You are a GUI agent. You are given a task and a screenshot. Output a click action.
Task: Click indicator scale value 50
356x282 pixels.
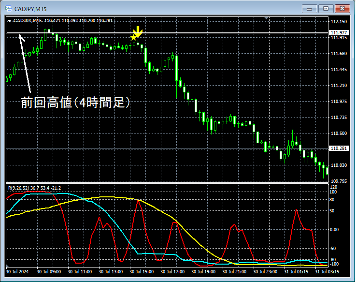(332, 211)
